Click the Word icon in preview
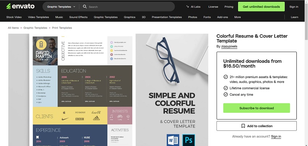 (x=173, y=140)
